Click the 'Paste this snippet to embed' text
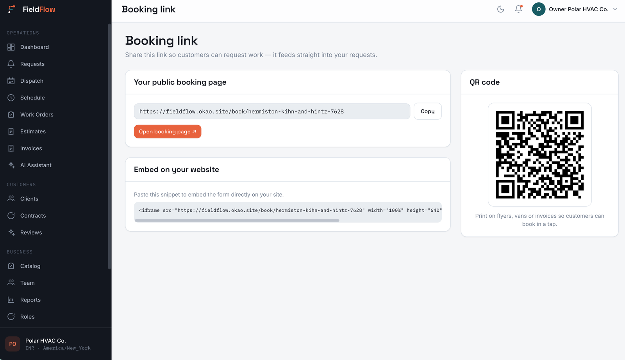 pos(209,195)
